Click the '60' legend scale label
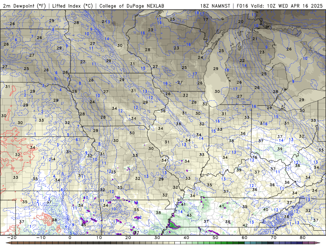The width and height of the screenshot is (326, 245). click(x=244, y=238)
